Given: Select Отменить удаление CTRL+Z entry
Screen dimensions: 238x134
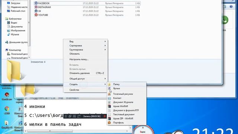Looking at the screenshot, I should (85, 73).
